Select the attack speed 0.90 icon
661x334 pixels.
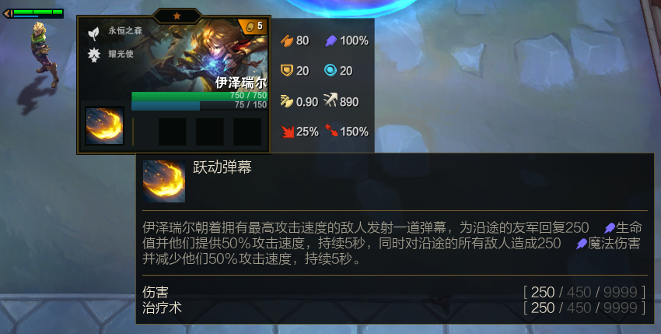click(x=287, y=101)
